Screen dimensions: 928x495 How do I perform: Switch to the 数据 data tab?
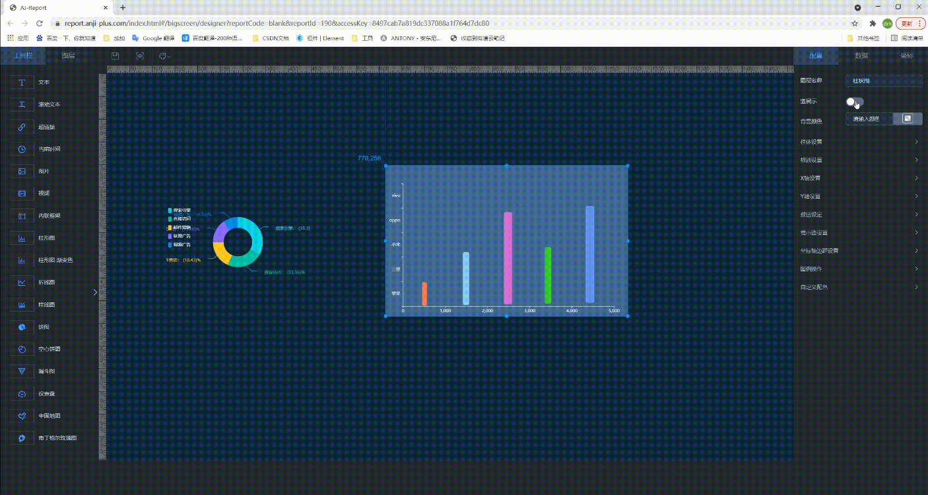pyautogui.click(x=861, y=56)
